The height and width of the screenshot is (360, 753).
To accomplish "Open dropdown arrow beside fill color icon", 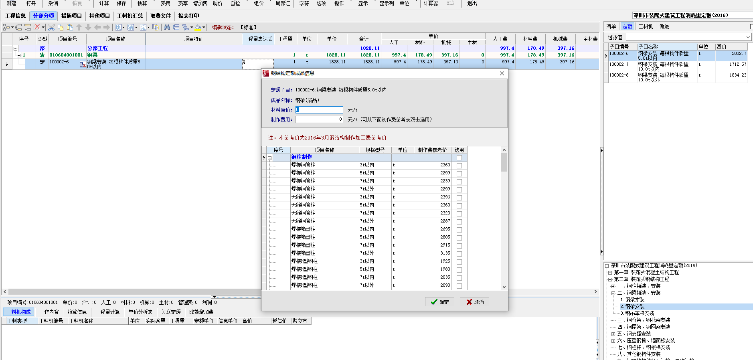I will (204, 27).
